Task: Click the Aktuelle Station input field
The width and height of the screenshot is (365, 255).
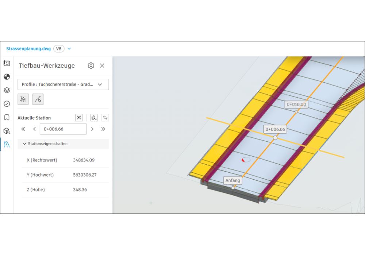Action: tap(63, 129)
